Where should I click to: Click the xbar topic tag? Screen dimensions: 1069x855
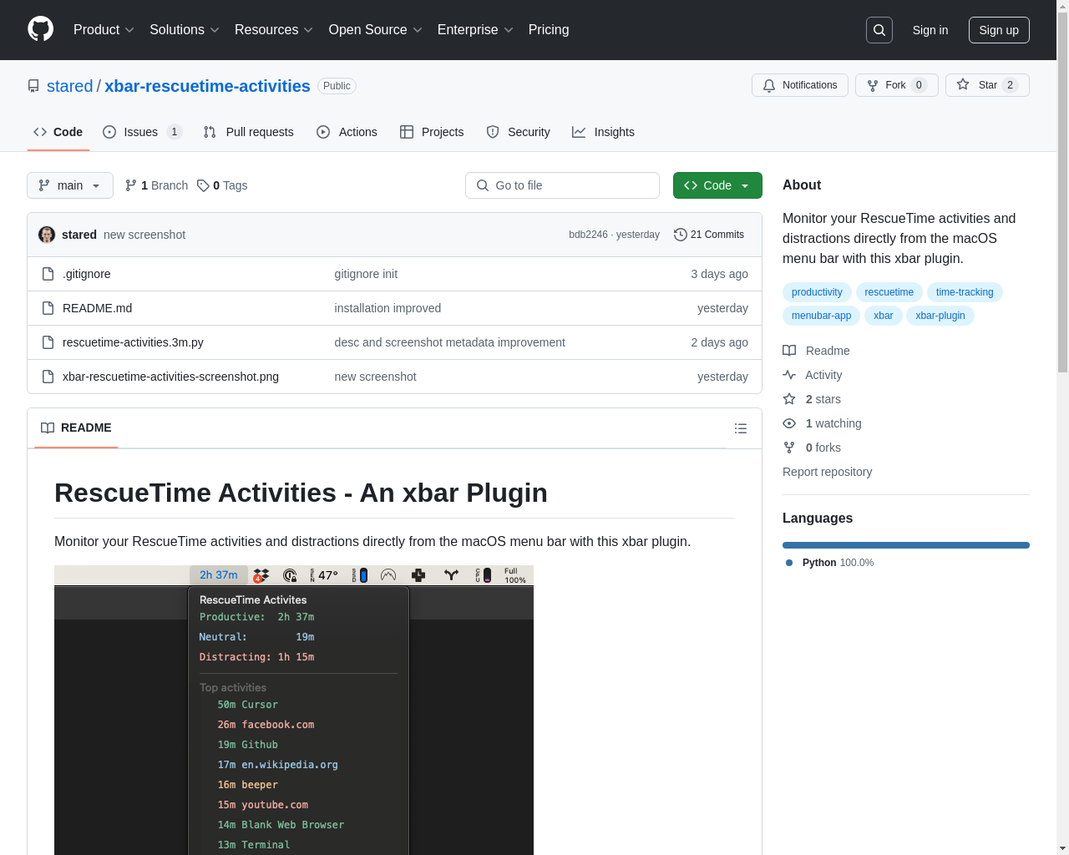pos(883,316)
